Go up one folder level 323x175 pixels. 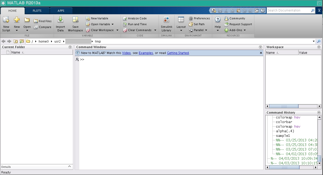tap(16, 41)
